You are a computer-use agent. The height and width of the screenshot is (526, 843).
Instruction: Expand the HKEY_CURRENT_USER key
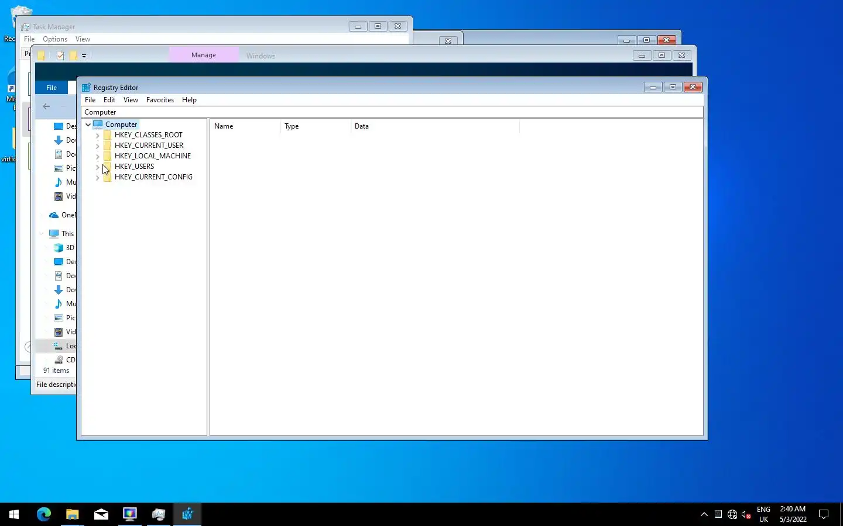(x=97, y=146)
